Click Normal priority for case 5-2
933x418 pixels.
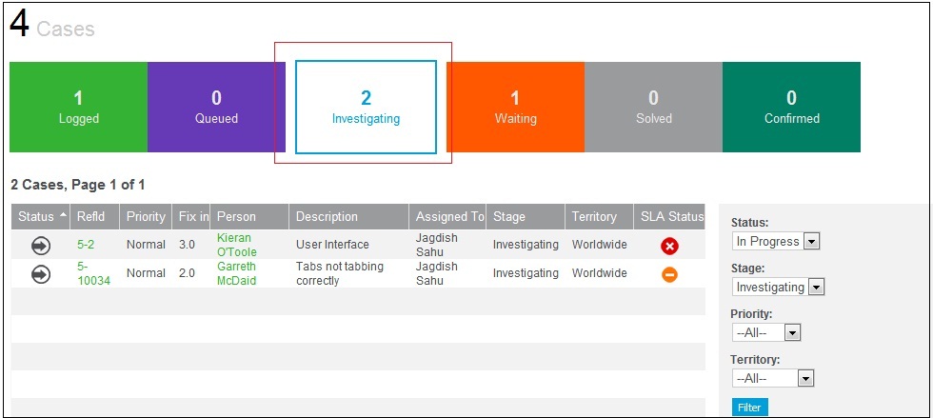point(146,244)
